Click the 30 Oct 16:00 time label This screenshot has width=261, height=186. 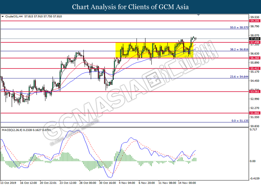107,183
